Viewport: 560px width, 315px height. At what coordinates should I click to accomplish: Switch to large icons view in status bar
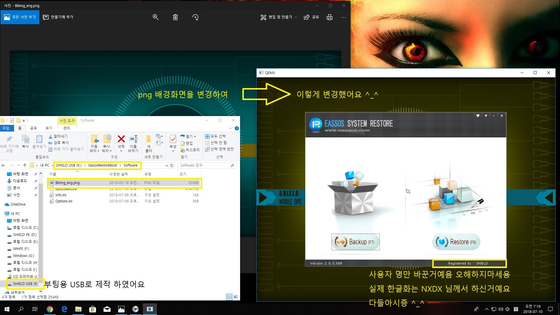point(236,297)
